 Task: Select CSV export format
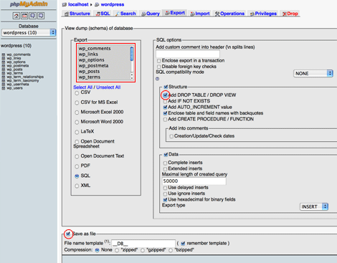tap(77, 93)
